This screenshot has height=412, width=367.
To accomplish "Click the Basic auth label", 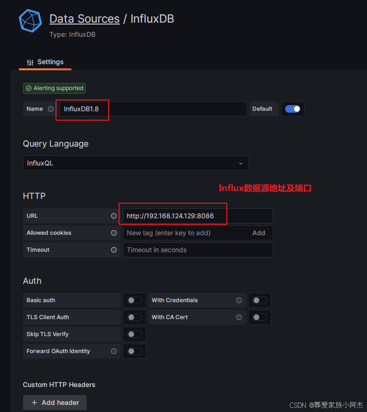I will (x=41, y=300).
